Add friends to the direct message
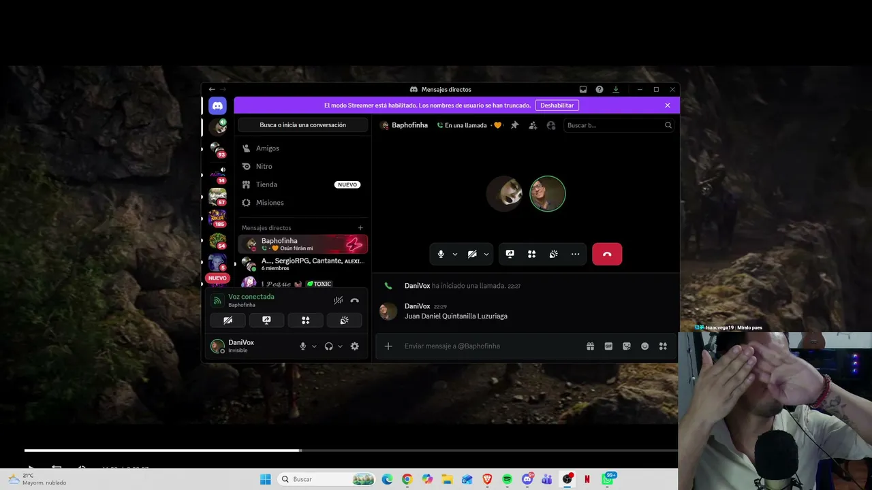Screen dimensions: 872x490 point(533,125)
